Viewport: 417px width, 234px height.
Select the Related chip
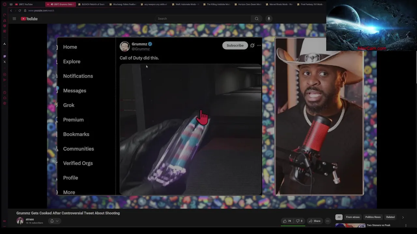[390, 217]
